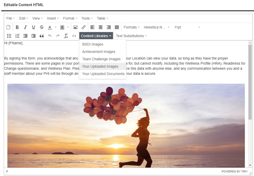Screen dimensions: 254x176
Task: Click the clear formatting icon
Action: [x=66, y=36]
